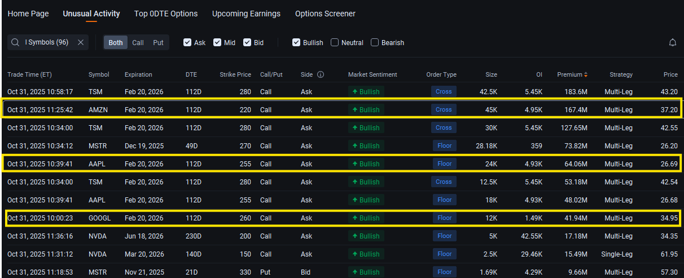Screen dimensions: 684x278
Task: Click the 29.46K open interest value
Action: [x=531, y=254]
